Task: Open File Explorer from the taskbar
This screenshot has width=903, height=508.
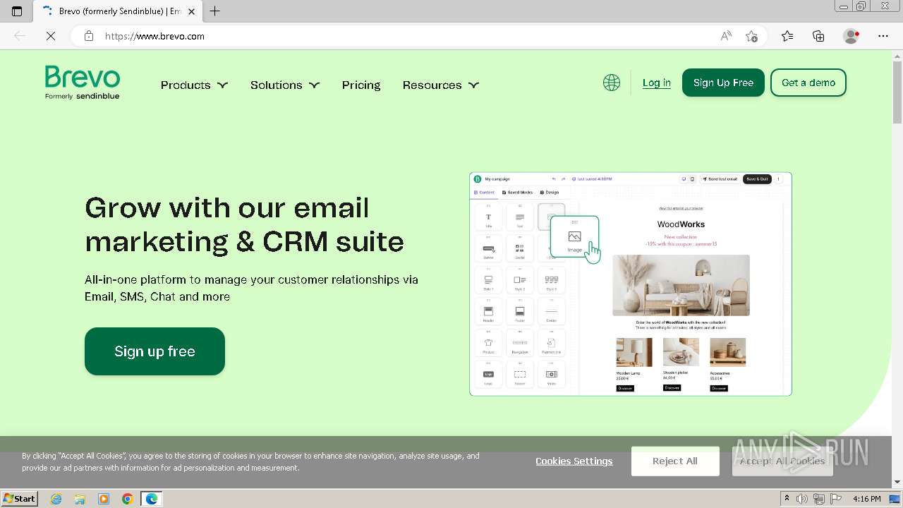Action: [x=80, y=499]
